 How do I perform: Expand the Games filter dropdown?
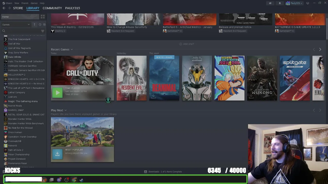[16, 25]
